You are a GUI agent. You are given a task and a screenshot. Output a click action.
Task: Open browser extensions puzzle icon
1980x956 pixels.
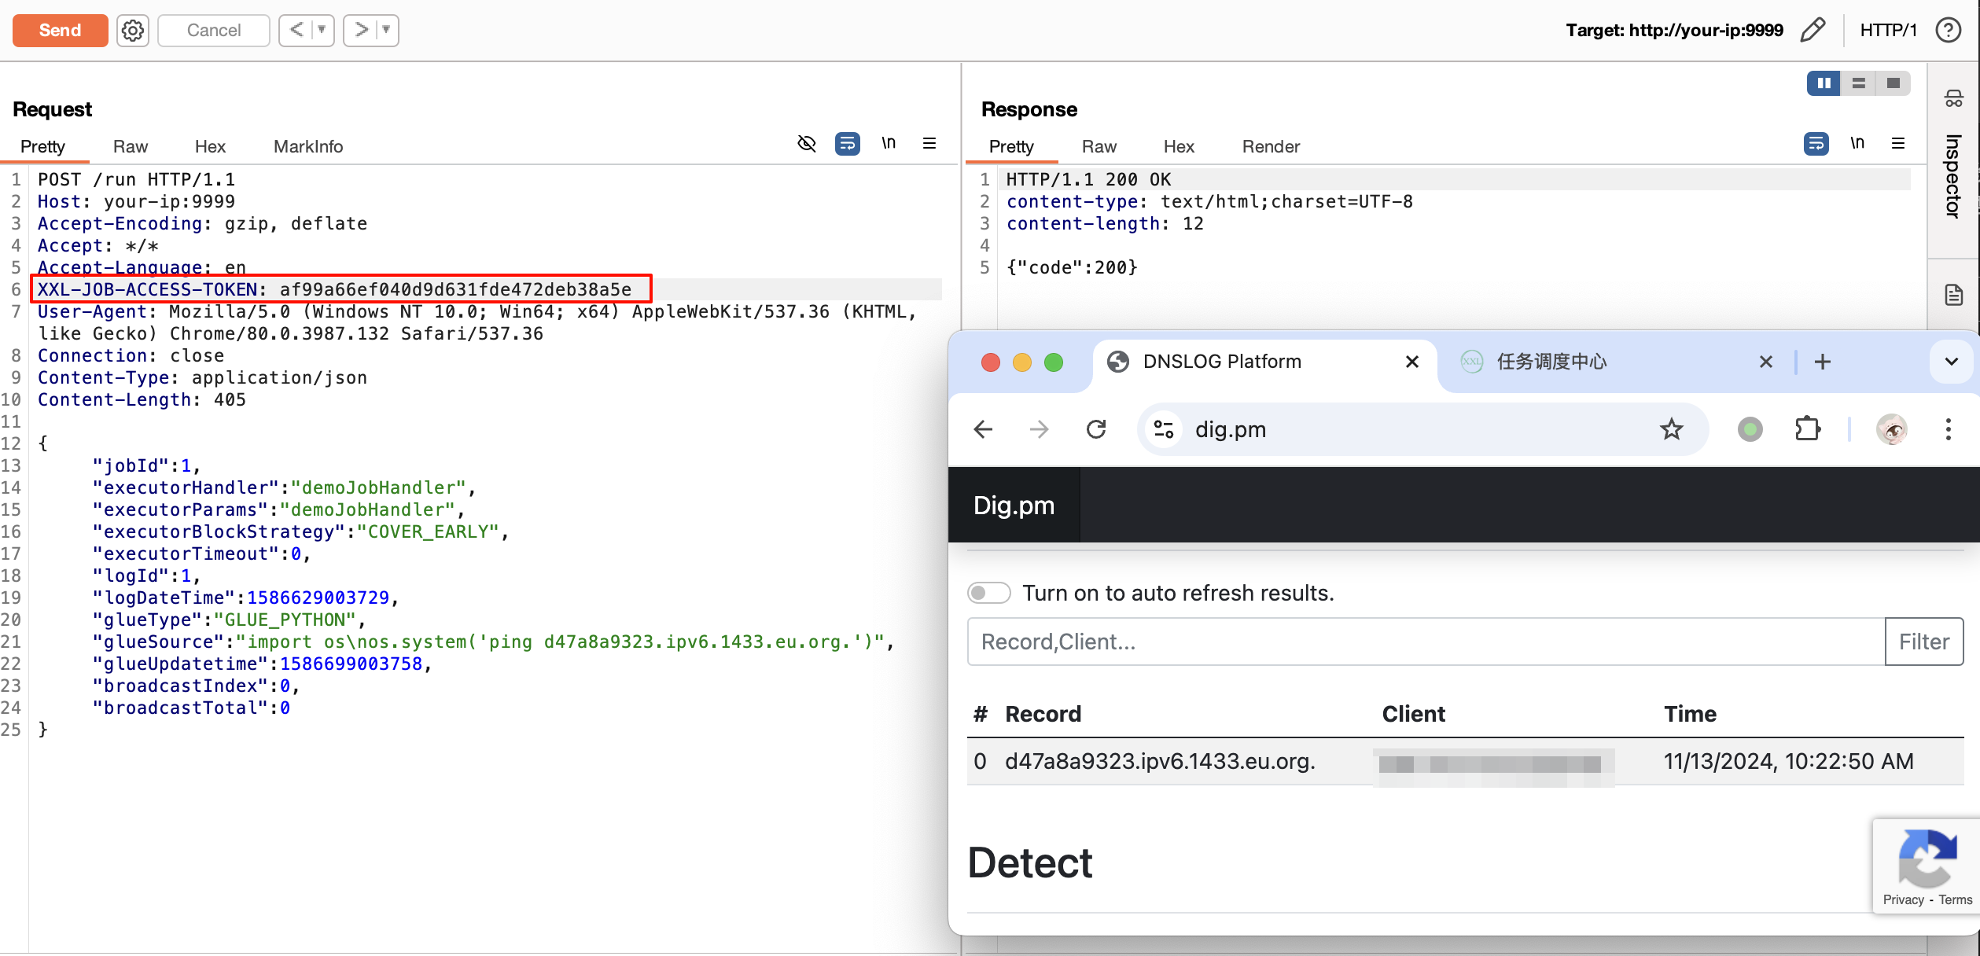click(x=1807, y=429)
